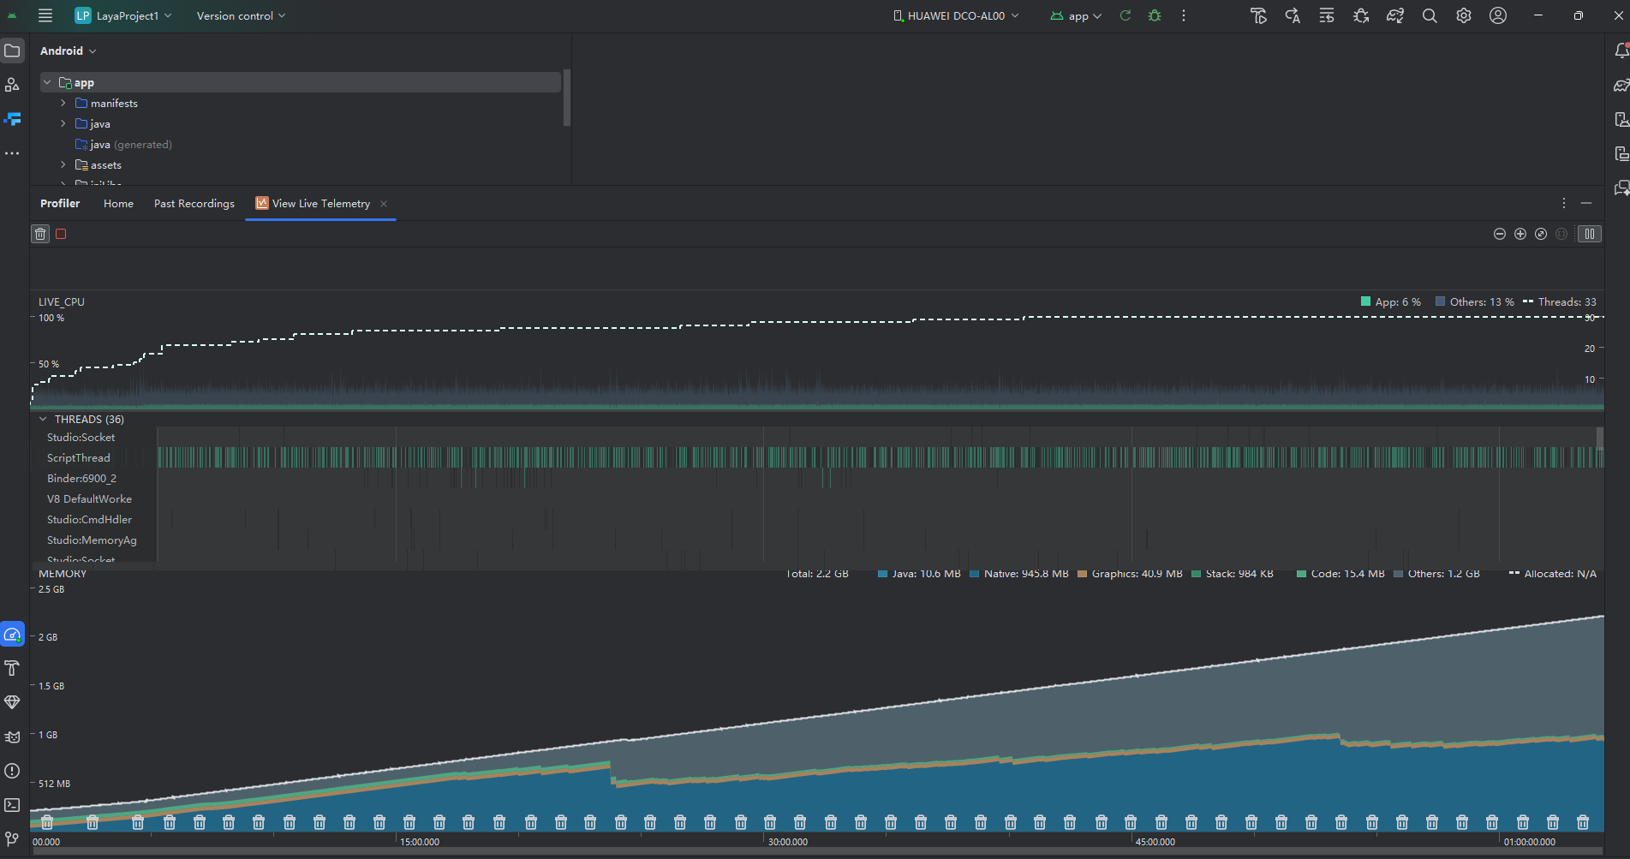Switch to the Past Recordings tab
The width and height of the screenshot is (1630, 859).
tap(194, 203)
